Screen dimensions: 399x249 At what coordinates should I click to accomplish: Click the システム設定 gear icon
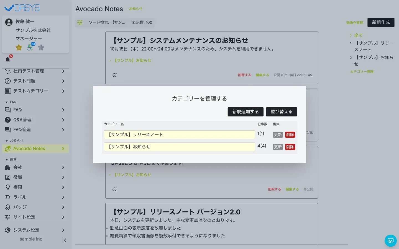8,230
